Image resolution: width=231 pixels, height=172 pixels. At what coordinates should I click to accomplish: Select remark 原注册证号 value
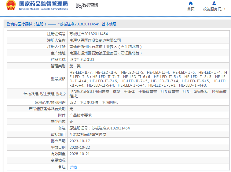click(100, 128)
